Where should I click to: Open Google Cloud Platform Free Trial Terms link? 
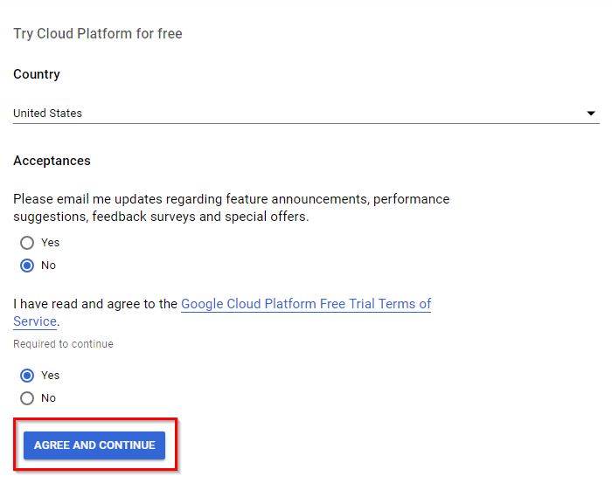coord(305,304)
